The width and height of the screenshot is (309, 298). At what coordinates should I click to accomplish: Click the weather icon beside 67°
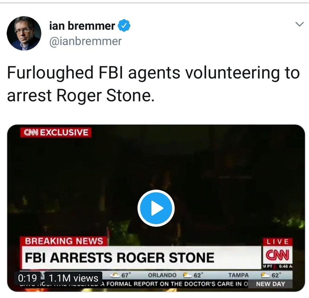click(115, 275)
